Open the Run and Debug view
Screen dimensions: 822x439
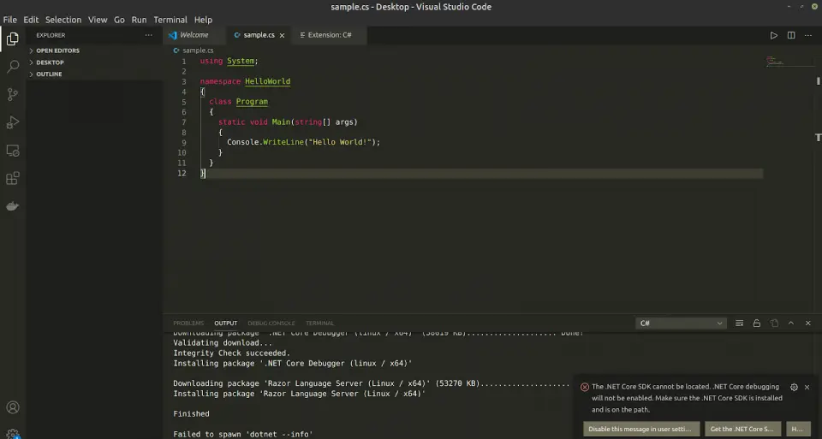(x=13, y=122)
